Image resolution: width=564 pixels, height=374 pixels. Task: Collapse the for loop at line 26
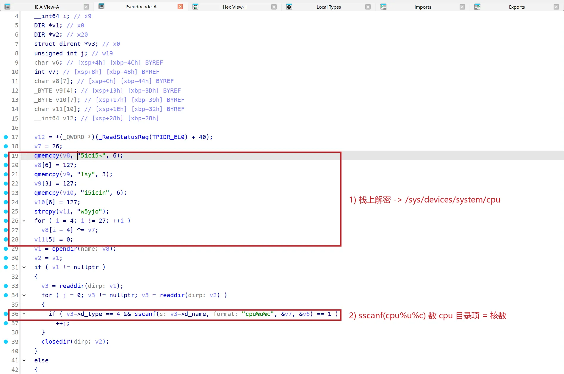coord(24,221)
